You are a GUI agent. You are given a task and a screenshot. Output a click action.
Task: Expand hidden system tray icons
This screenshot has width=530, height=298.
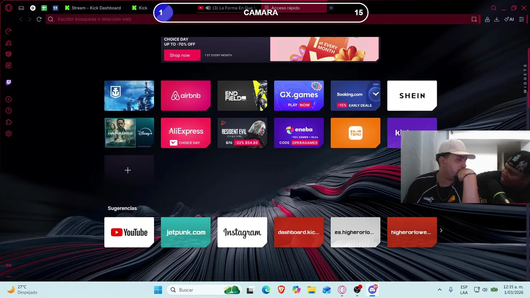[x=440, y=290]
